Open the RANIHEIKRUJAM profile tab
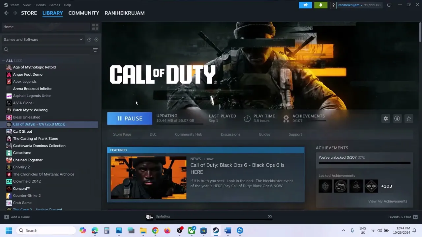 (x=125, y=13)
